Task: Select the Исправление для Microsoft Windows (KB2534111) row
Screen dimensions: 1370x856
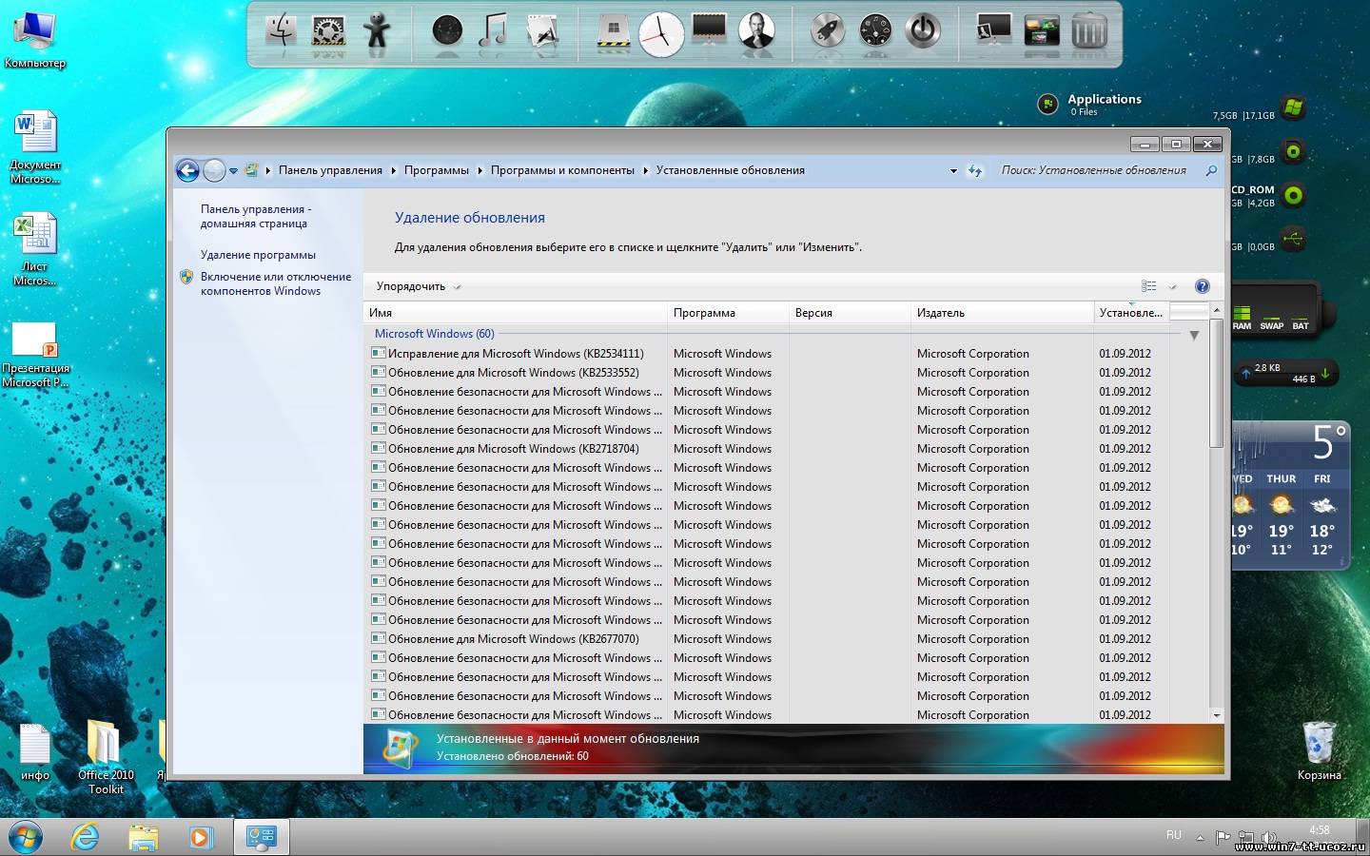Action: click(x=768, y=353)
